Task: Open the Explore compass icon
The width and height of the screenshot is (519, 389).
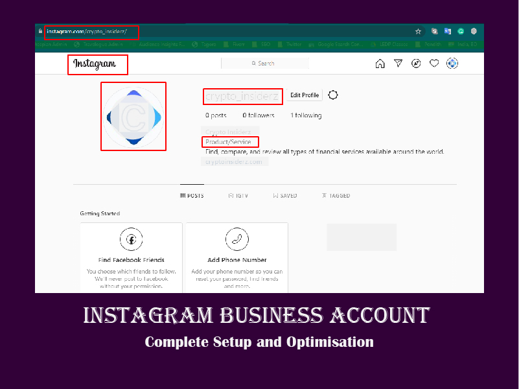Action: pyautogui.click(x=416, y=64)
